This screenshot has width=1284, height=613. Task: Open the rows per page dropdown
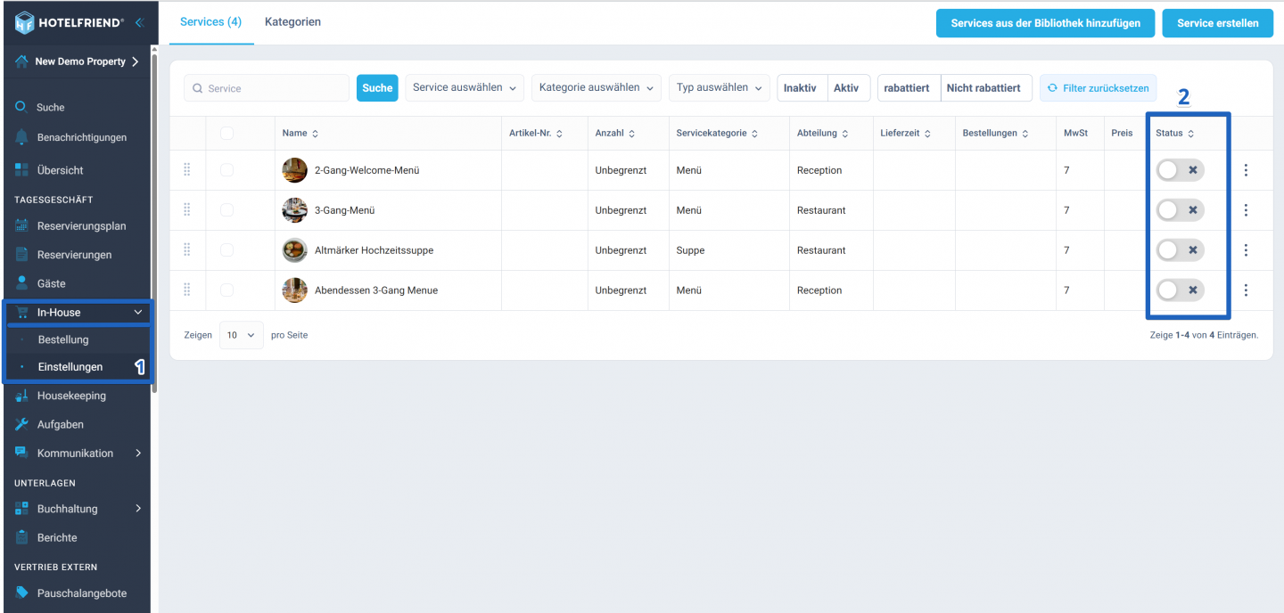click(x=241, y=335)
